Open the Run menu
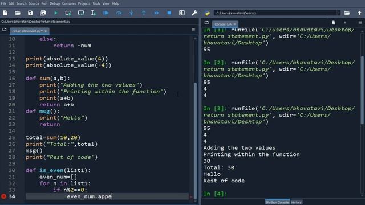 pos(44,3)
